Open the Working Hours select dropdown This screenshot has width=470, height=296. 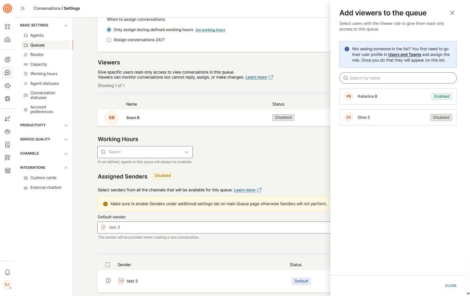point(145,152)
